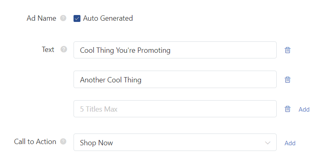Viewport: 325px width, 168px height.
Task: Uncheck the Auto Generated checkbox
Action: click(x=77, y=18)
